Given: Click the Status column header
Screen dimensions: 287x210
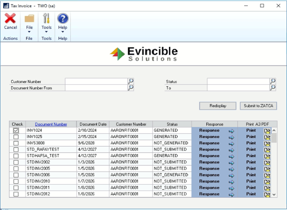Looking at the screenshot, I should 172,124.
